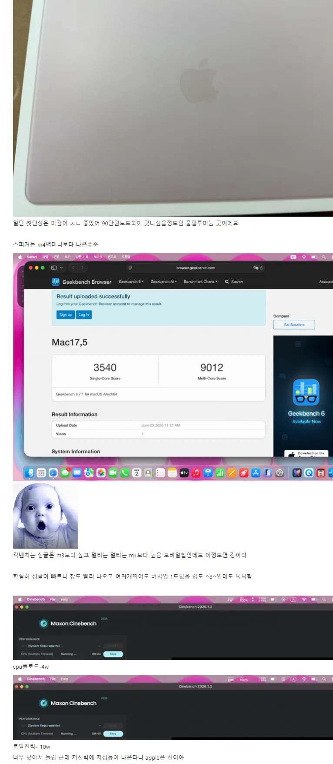Go forward with Safari's forward arrow
Viewport: 333px width, 764px height.
coord(82,268)
